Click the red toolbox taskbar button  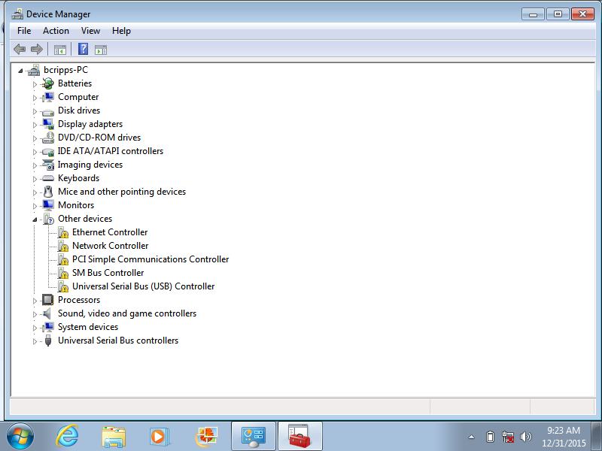299,436
